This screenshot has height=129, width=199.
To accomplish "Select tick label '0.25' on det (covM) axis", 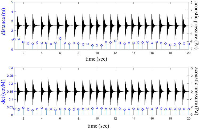I will (x=10, y=76).
